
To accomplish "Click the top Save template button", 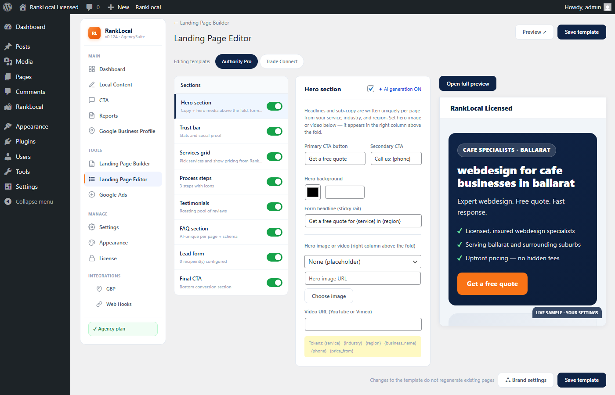I will coord(582,32).
